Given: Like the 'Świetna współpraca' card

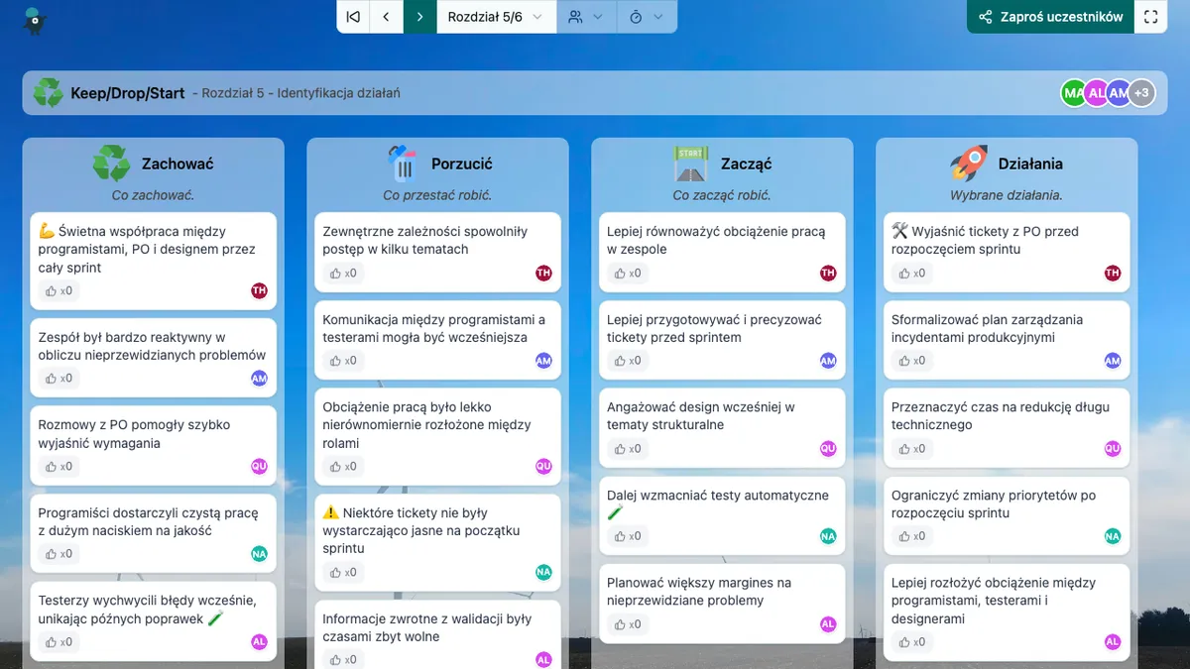Looking at the screenshot, I should coord(59,291).
